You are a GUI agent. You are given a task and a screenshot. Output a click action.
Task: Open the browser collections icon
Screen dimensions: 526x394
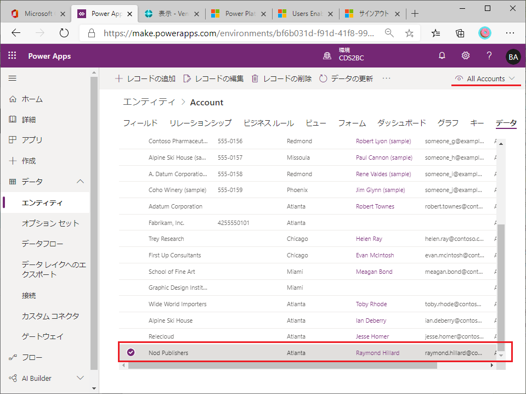click(460, 33)
